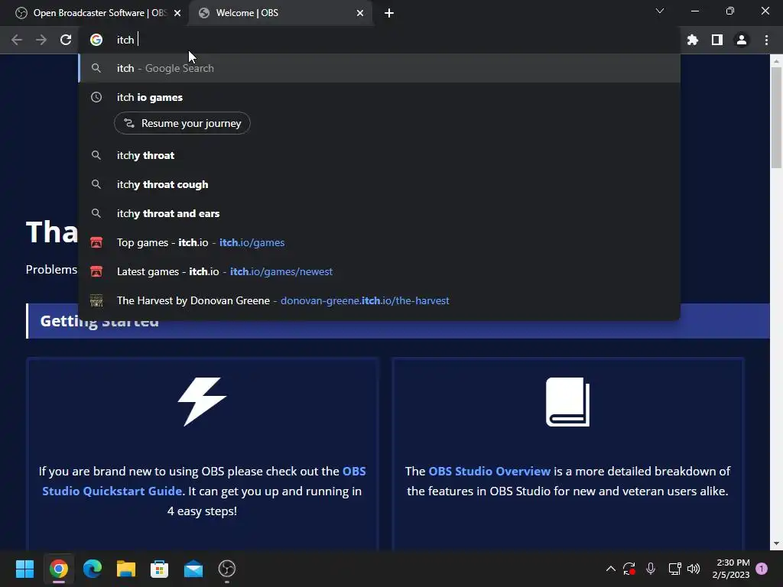Click the lightning bolt Quickstart icon
The height and width of the screenshot is (587, 783).
tap(202, 402)
